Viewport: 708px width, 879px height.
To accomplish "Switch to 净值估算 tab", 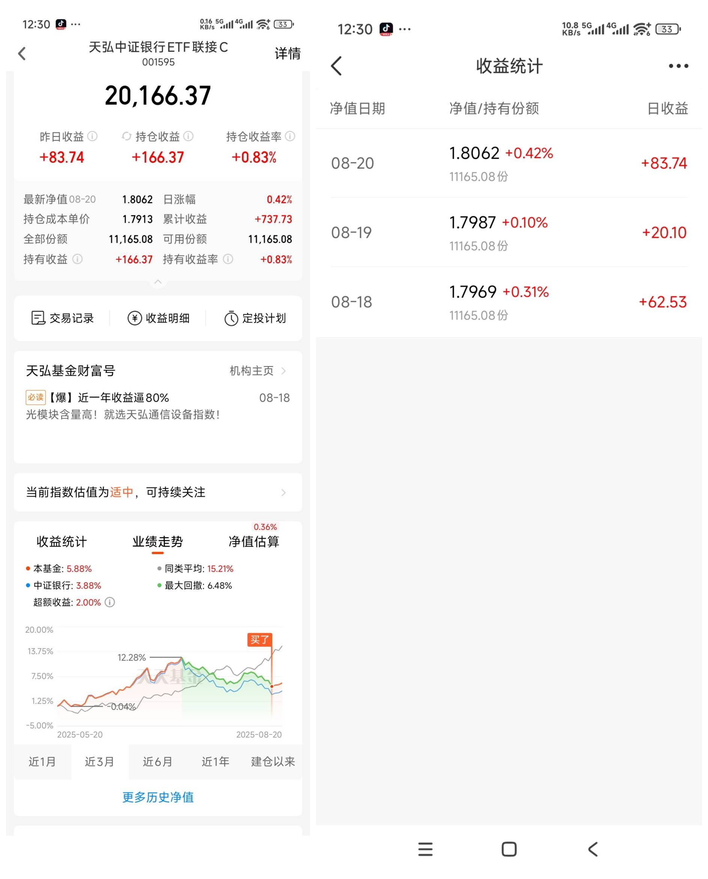I will (254, 542).
